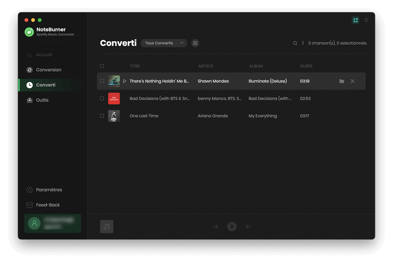Screen dimensions: 393x263
Task: Click the My Everything cover thumbnail
Action: tap(114, 116)
